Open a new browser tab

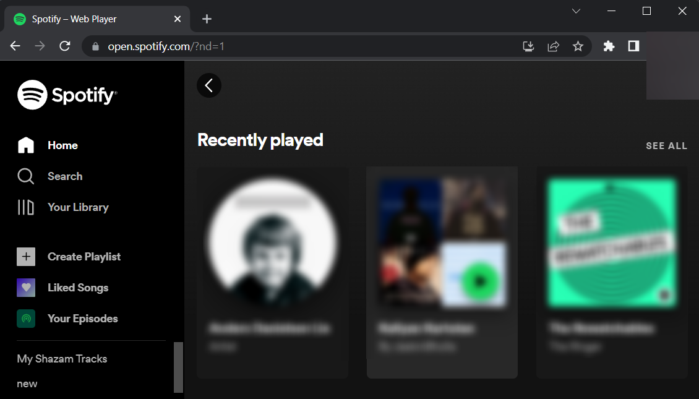tap(206, 19)
